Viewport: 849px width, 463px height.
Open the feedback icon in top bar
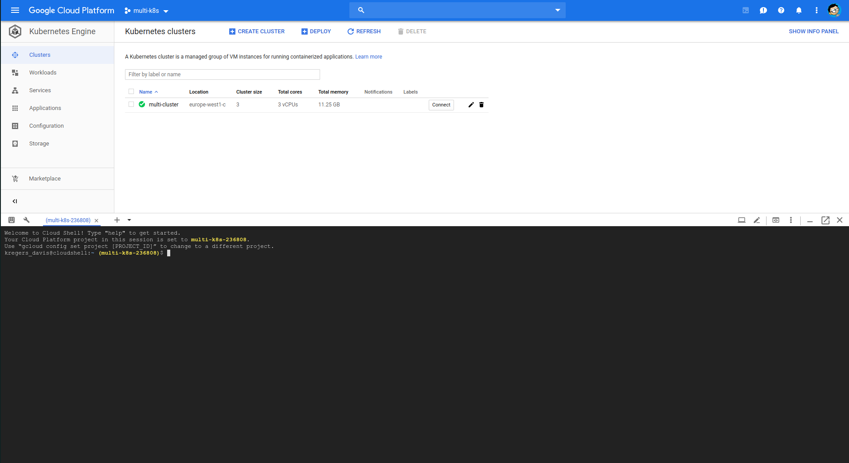pos(763,10)
